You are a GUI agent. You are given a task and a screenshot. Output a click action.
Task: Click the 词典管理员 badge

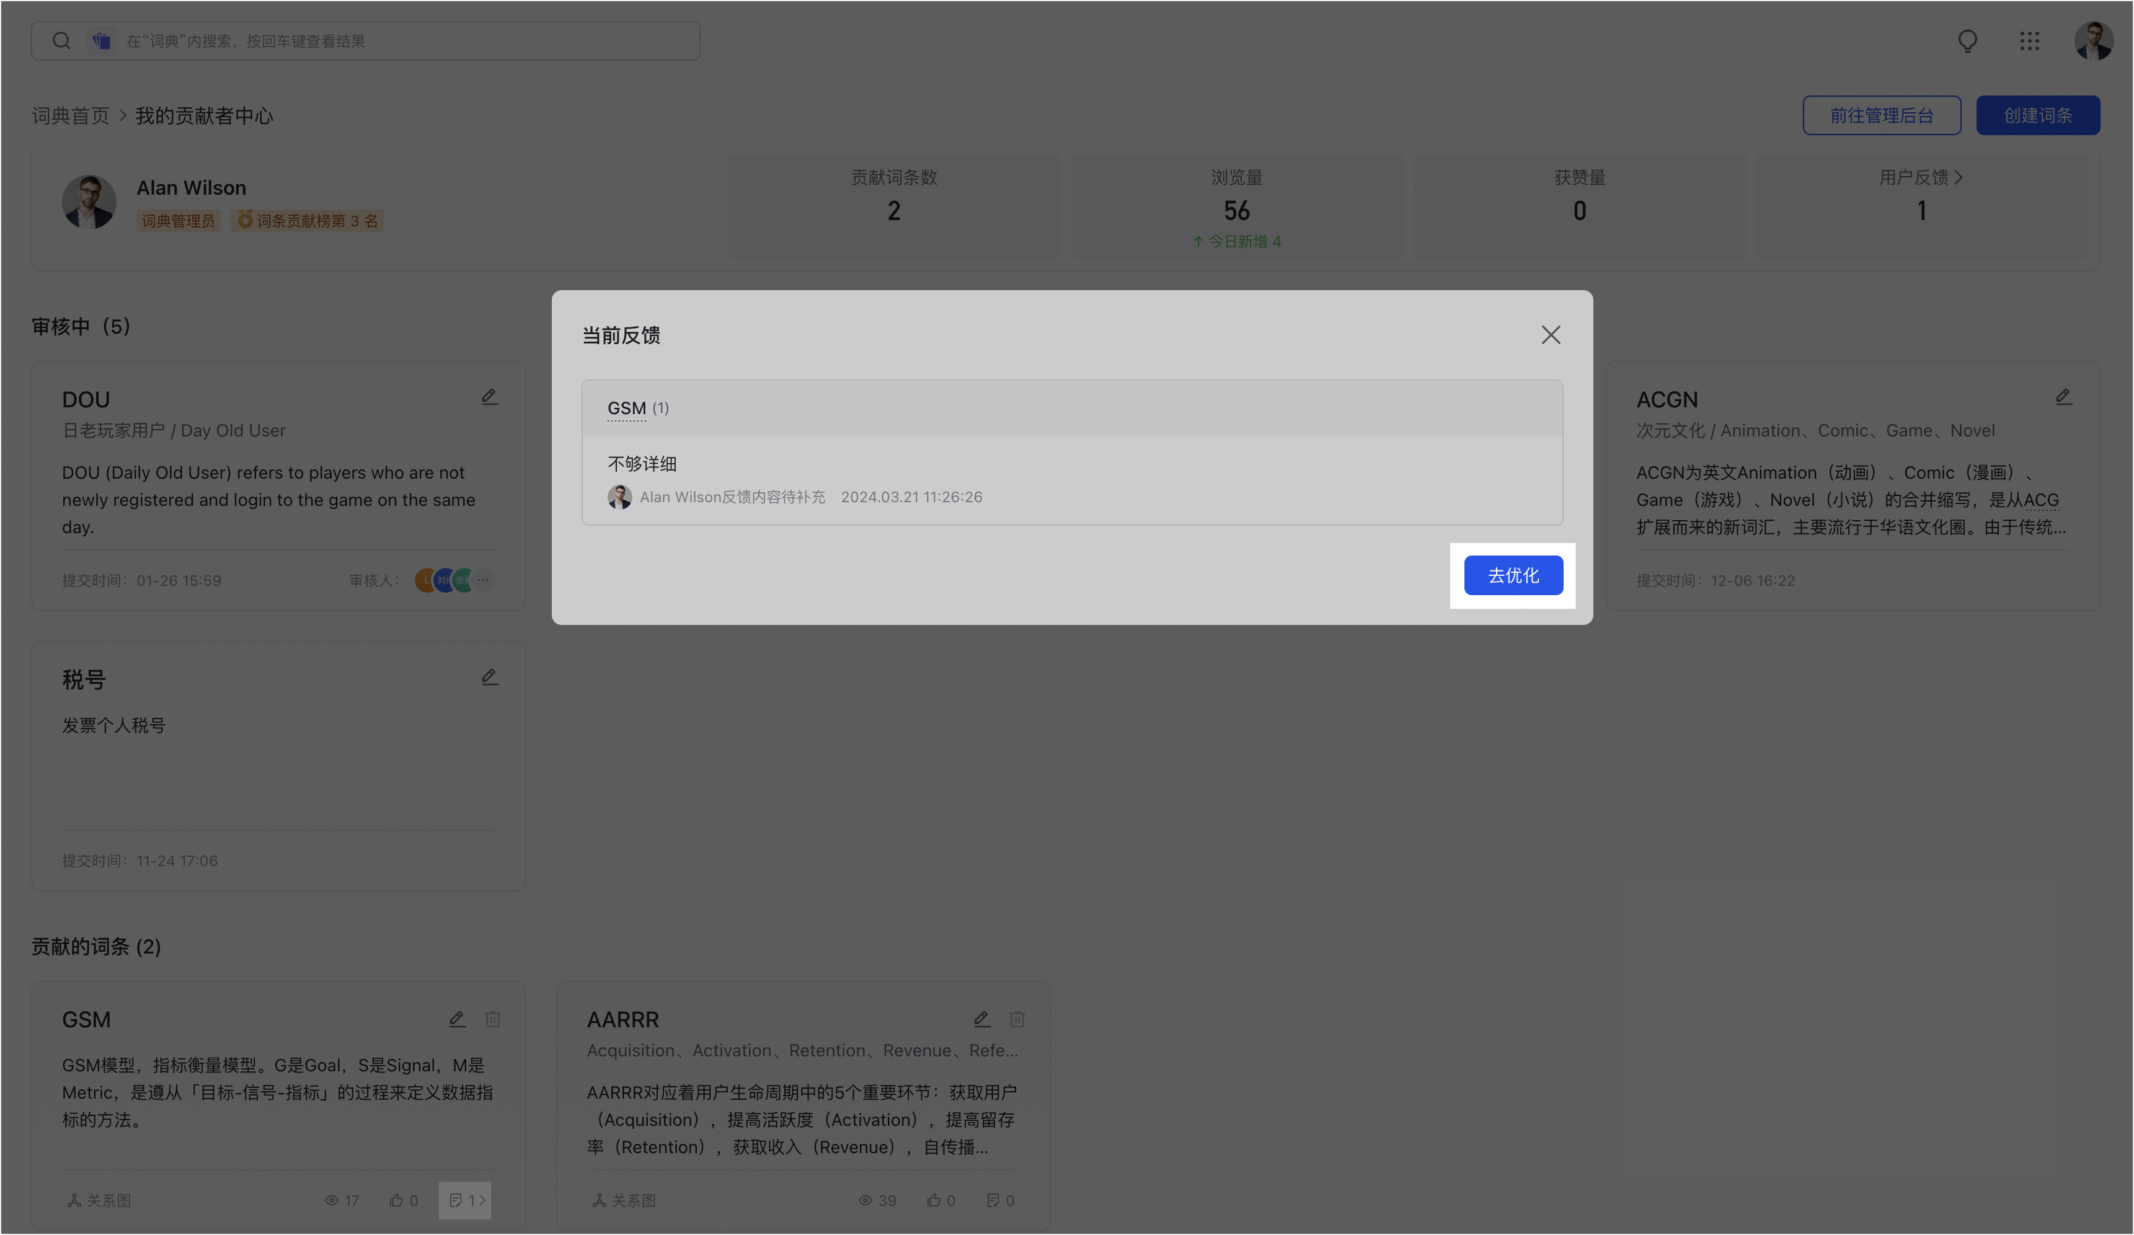[178, 221]
